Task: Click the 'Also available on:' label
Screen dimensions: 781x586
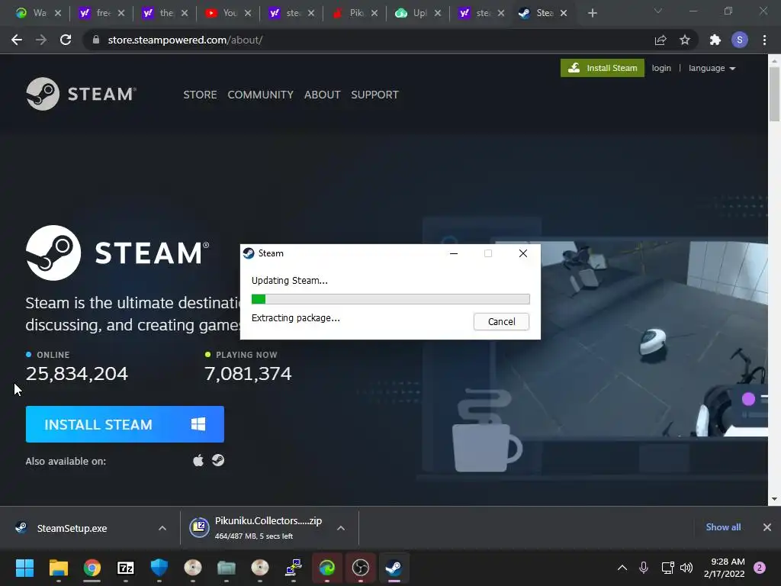Action: [66, 462]
